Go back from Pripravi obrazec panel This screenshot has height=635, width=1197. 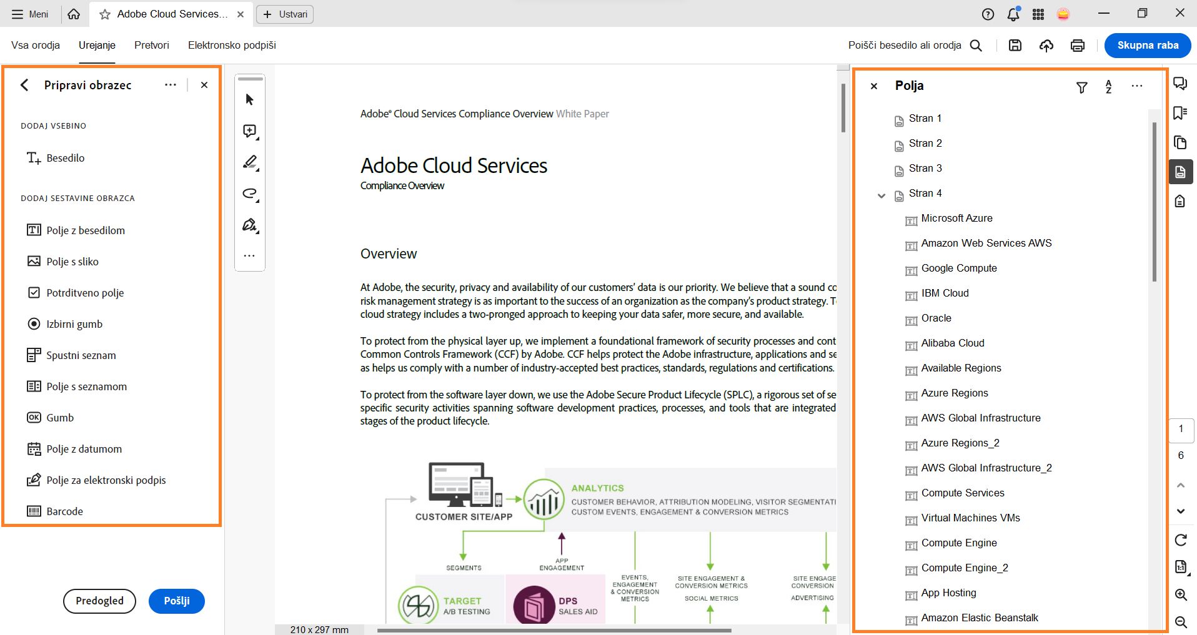tap(24, 85)
